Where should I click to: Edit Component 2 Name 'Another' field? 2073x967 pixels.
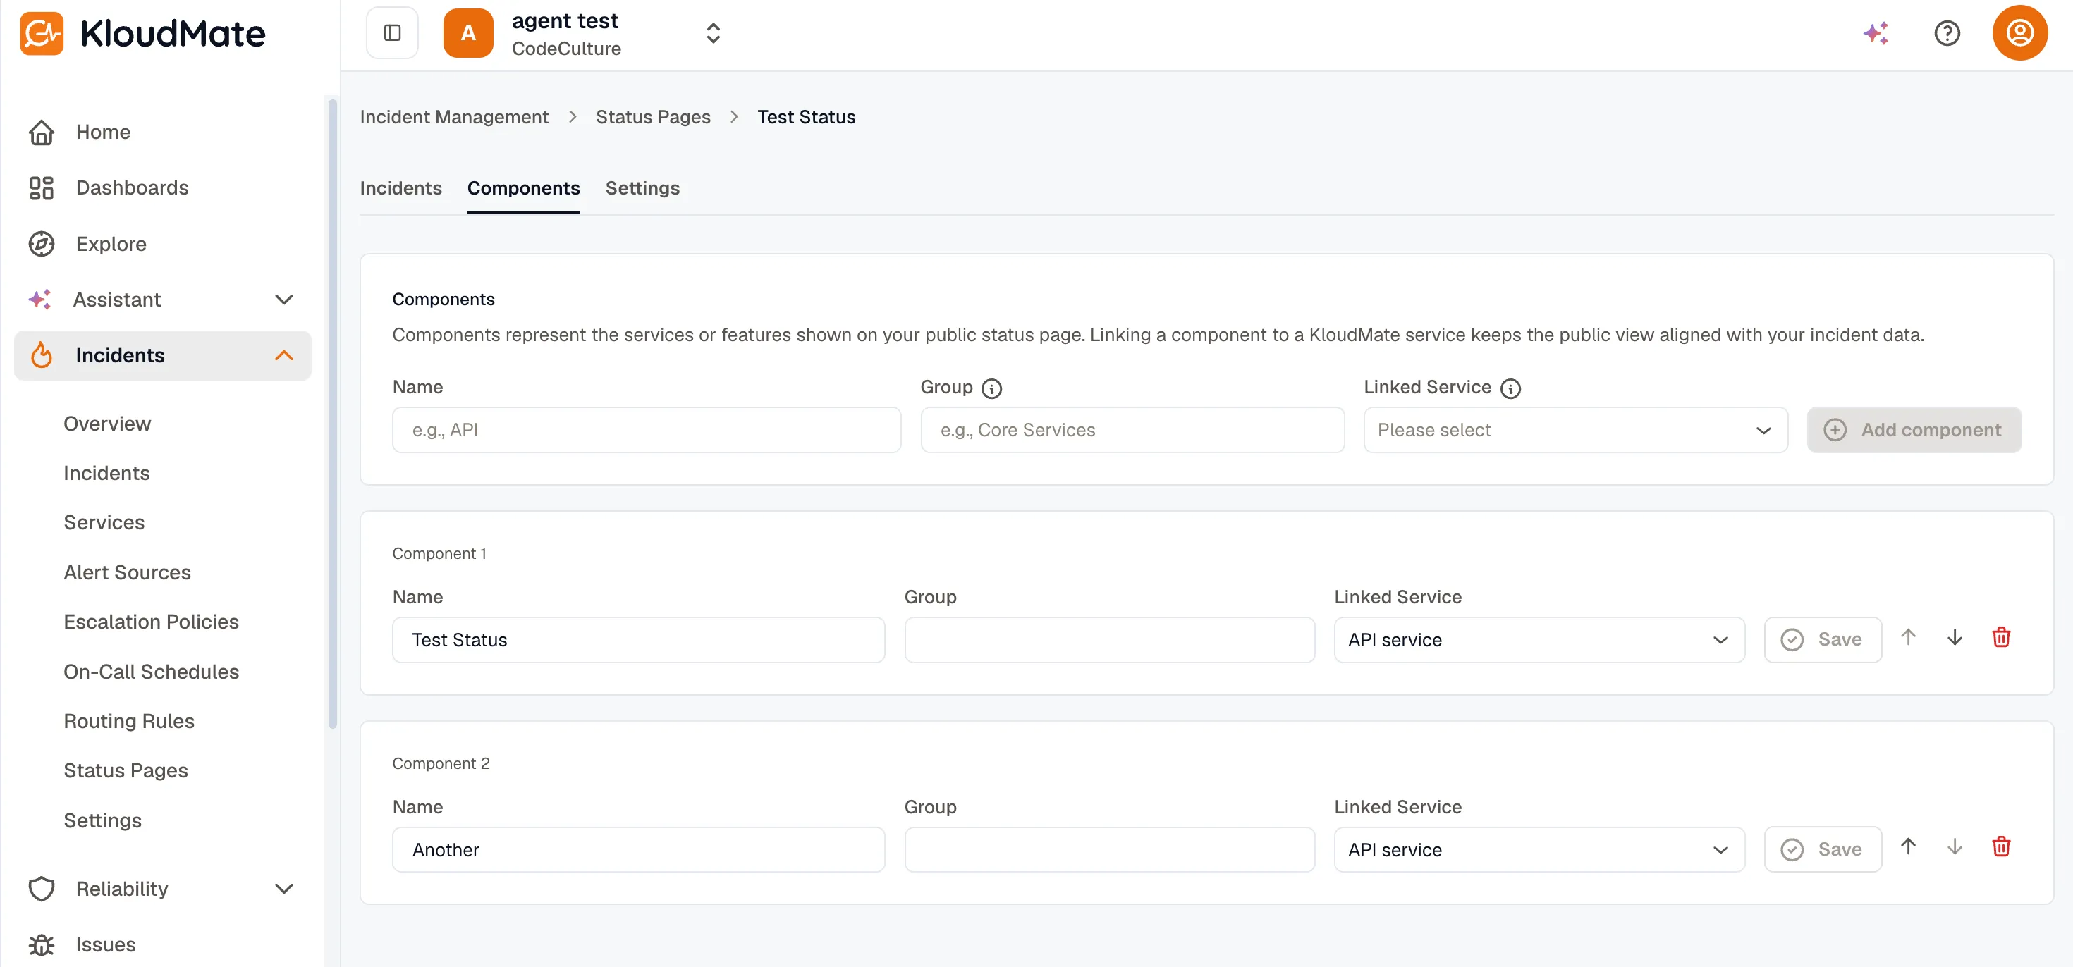tap(638, 849)
